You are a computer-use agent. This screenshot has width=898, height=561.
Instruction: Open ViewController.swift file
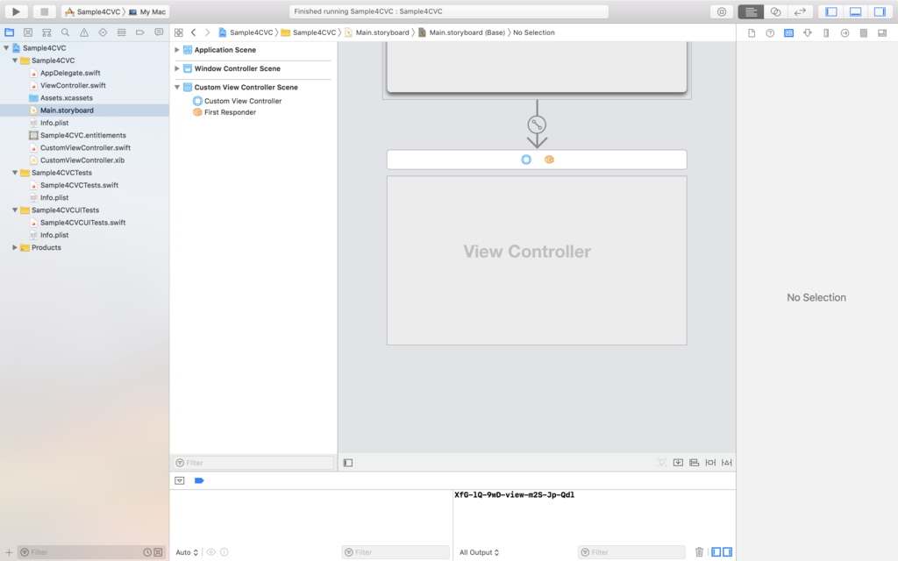coord(73,85)
